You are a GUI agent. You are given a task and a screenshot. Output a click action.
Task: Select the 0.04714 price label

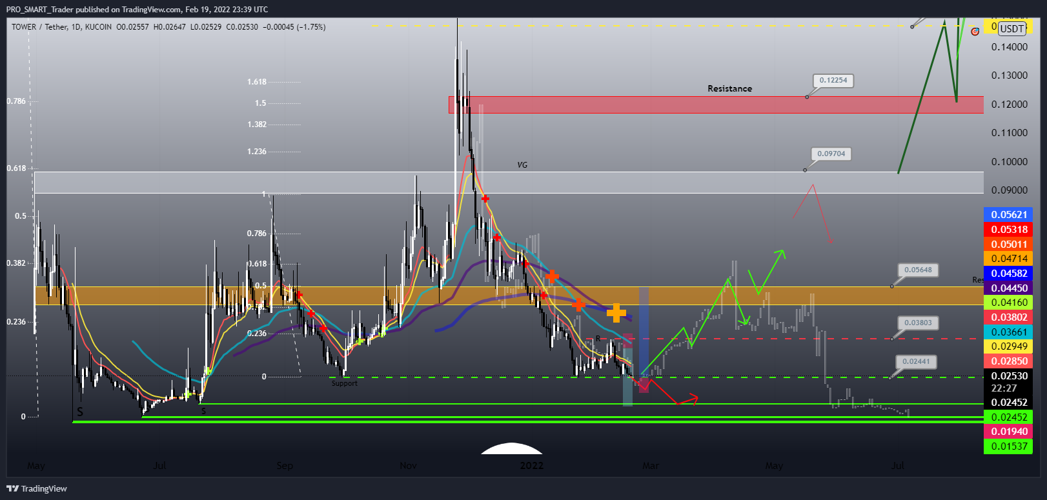tap(1008, 259)
